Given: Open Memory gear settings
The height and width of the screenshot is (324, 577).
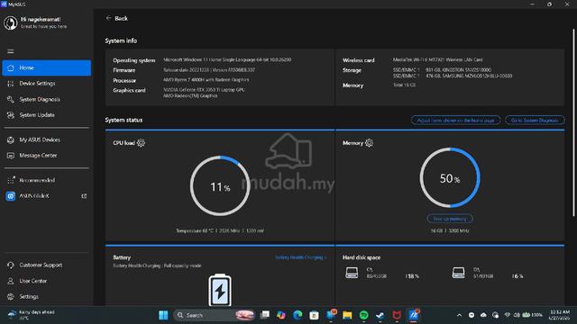Looking at the screenshot, I should [369, 143].
